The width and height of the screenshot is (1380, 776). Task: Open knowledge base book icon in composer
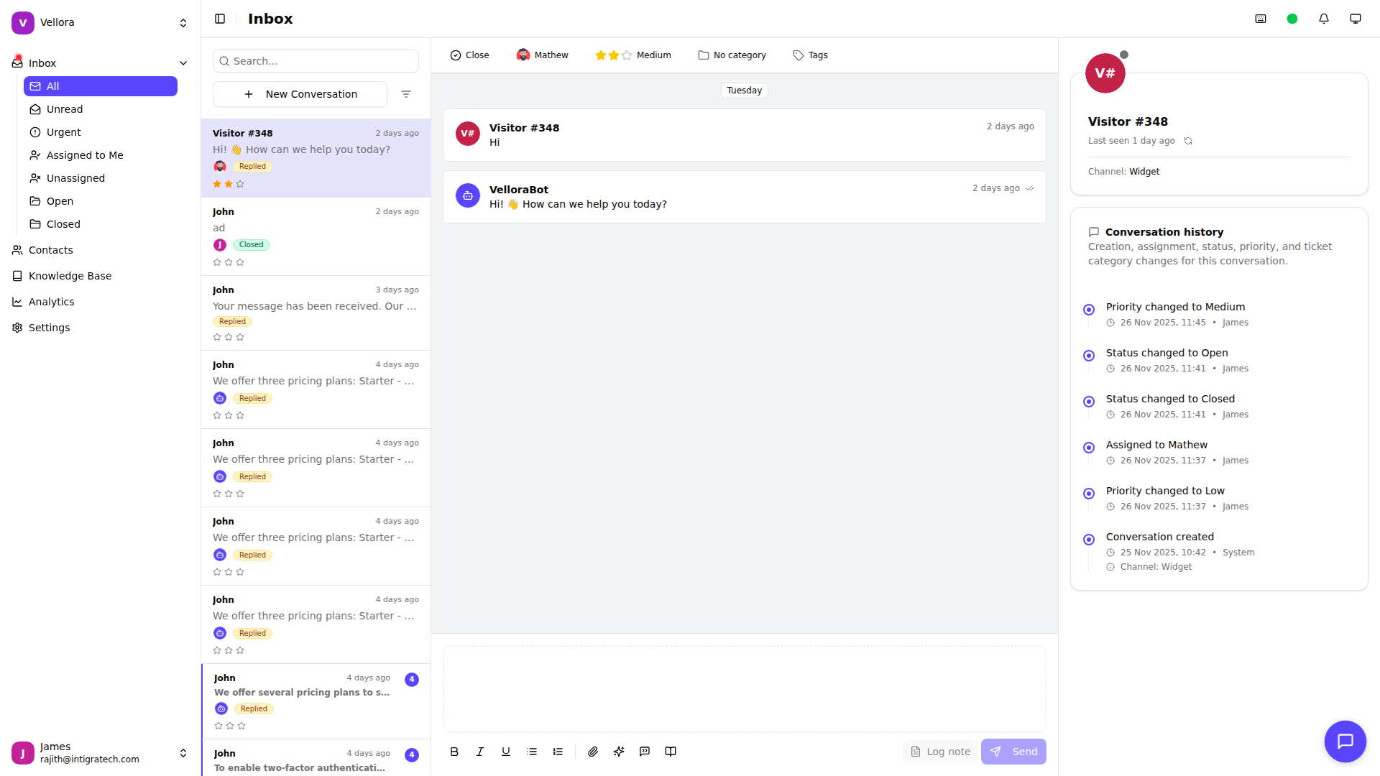coord(671,752)
